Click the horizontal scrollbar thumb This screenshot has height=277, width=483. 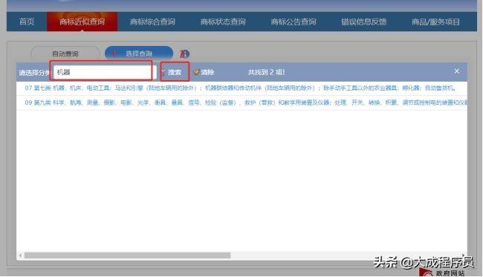click(128, 255)
